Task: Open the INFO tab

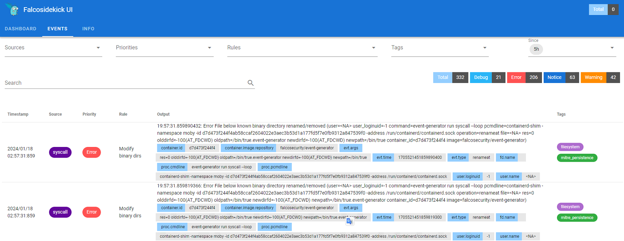Action: [88, 29]
